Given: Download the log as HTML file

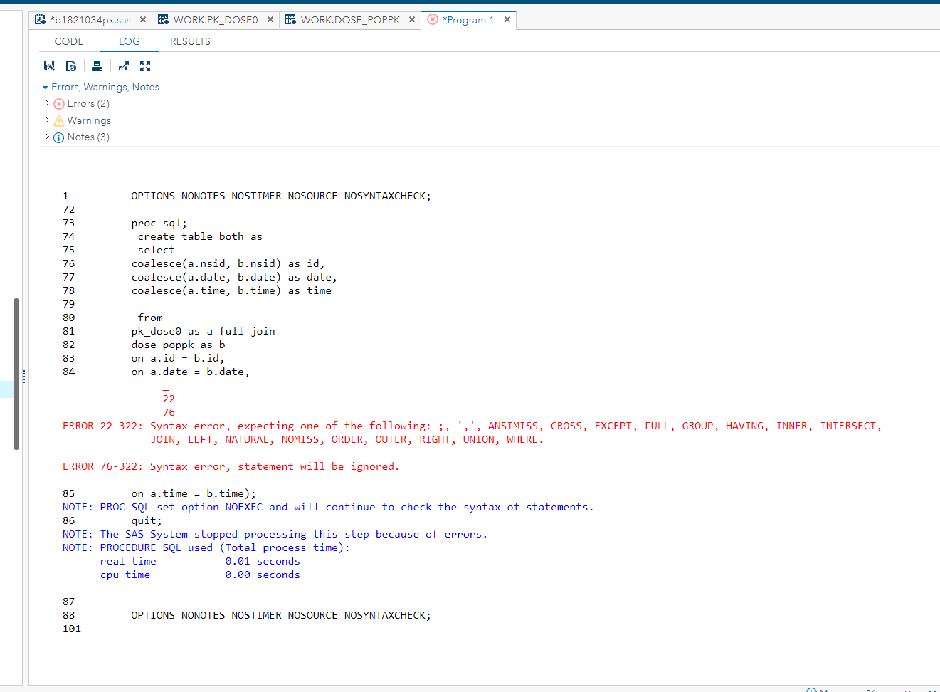Looking at the screenshot, I should [x=71, y=65].
